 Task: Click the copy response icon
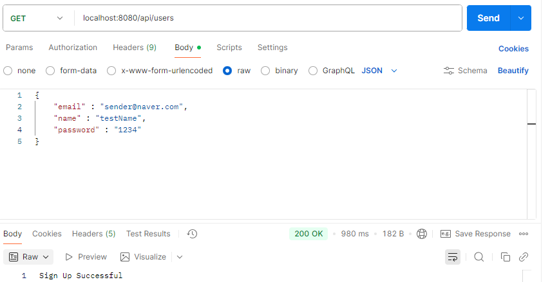point(506,257)
